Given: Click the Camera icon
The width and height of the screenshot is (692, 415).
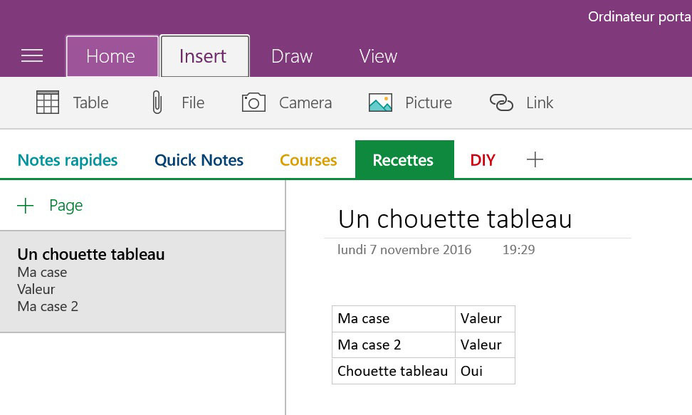Looking at the screenshot, I should tap(253, 103).
